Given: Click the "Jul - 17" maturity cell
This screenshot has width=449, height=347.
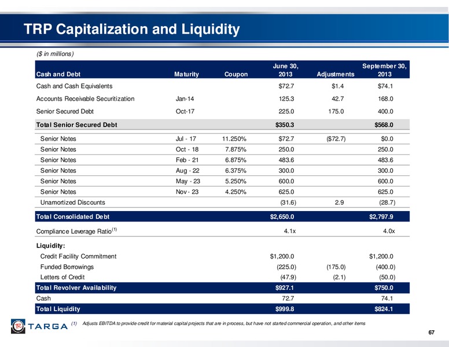Looking at the screenshot, I should (186, 139).
